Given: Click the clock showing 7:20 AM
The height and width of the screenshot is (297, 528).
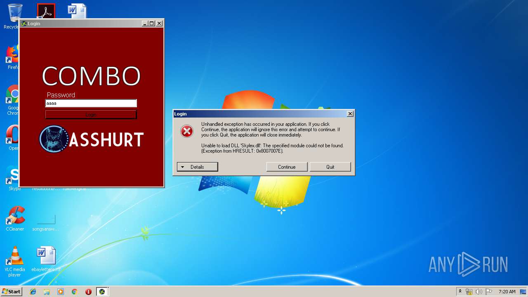Looking at the screenshot, I should point(507,292).
